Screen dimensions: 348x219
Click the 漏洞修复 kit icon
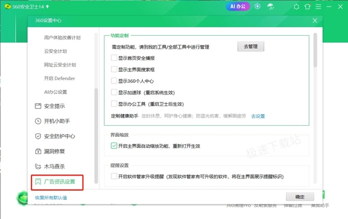[x=38, y=151]
